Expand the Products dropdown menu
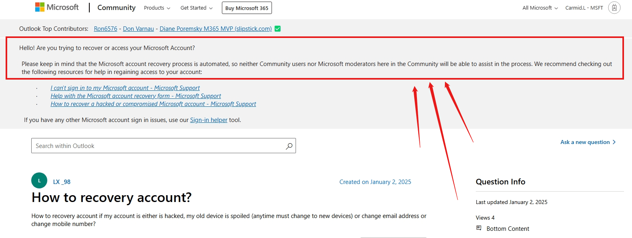 (x=157, y=8)
